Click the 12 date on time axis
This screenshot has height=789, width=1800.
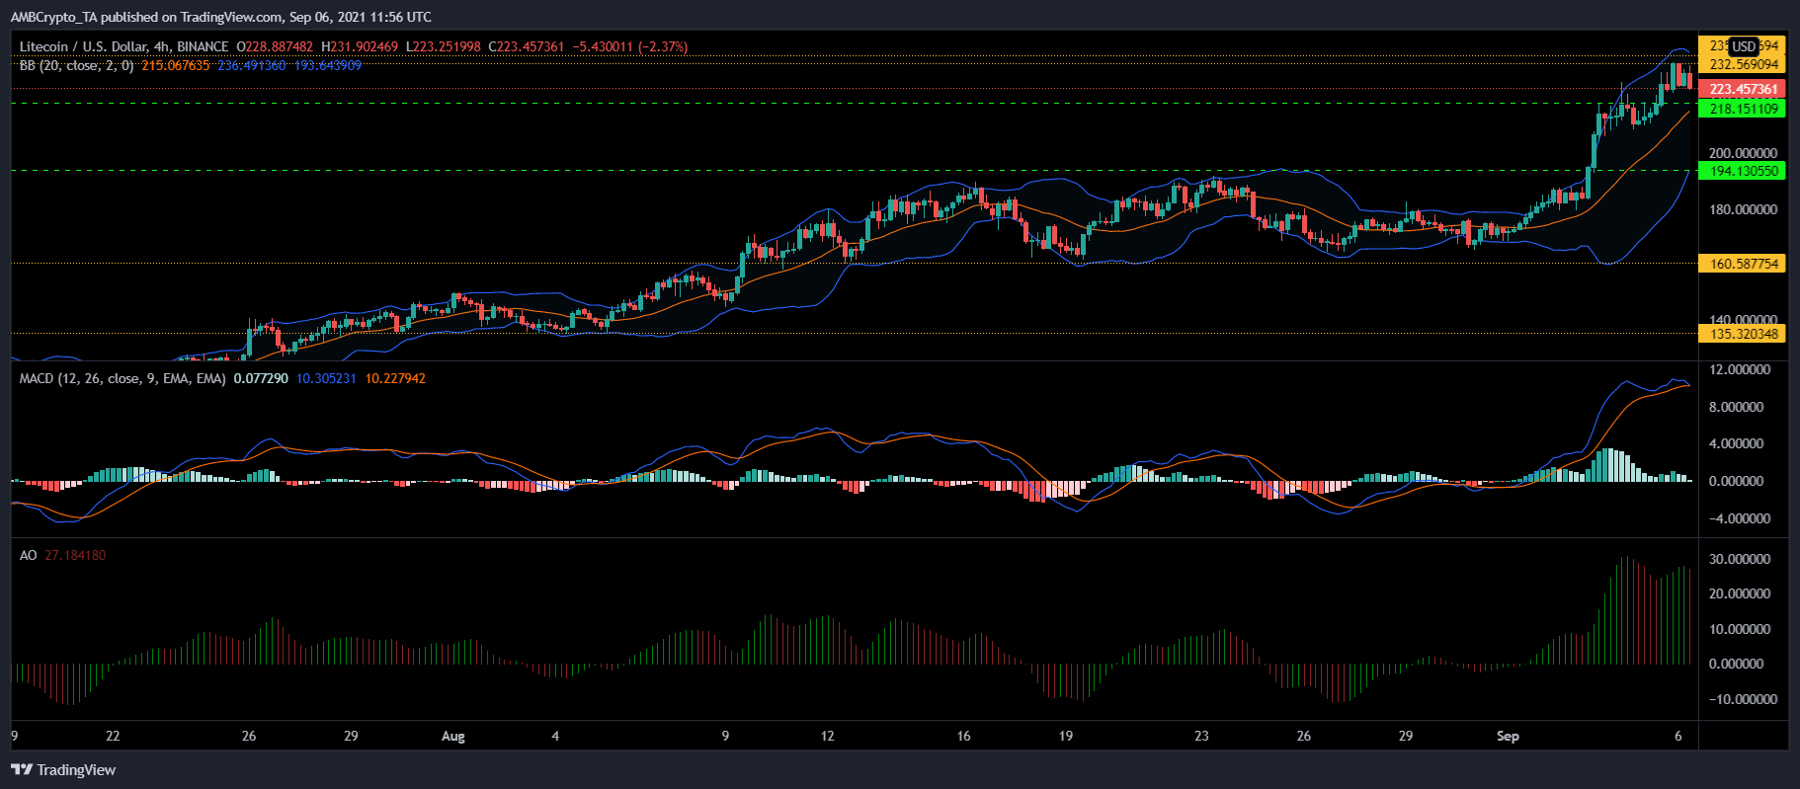coord(828,736)
